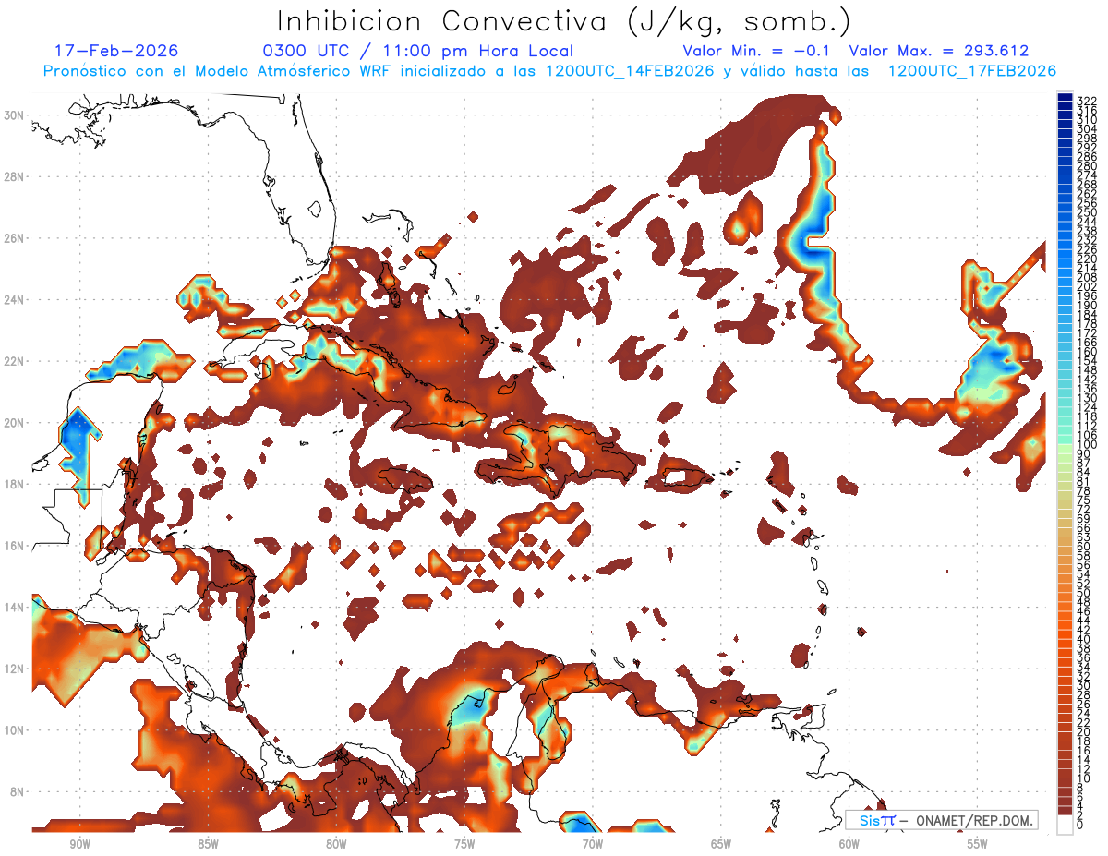Click the '22N' latitude label

tap(14, 361)
